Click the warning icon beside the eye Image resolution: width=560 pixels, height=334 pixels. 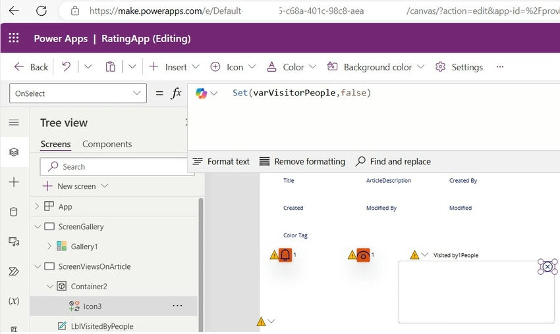point(352,255)
